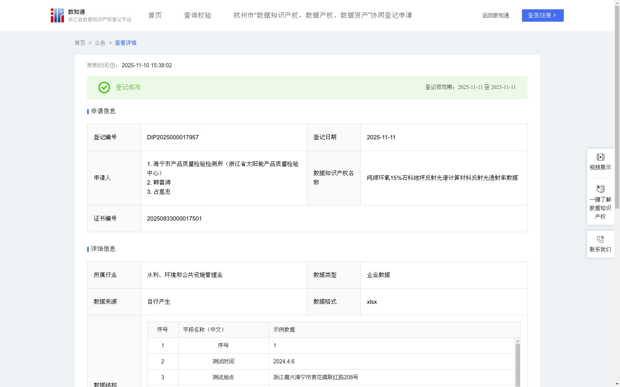Click the sample value 2024.4.6
The image size is (620, 387).
(x=284, y=361)
